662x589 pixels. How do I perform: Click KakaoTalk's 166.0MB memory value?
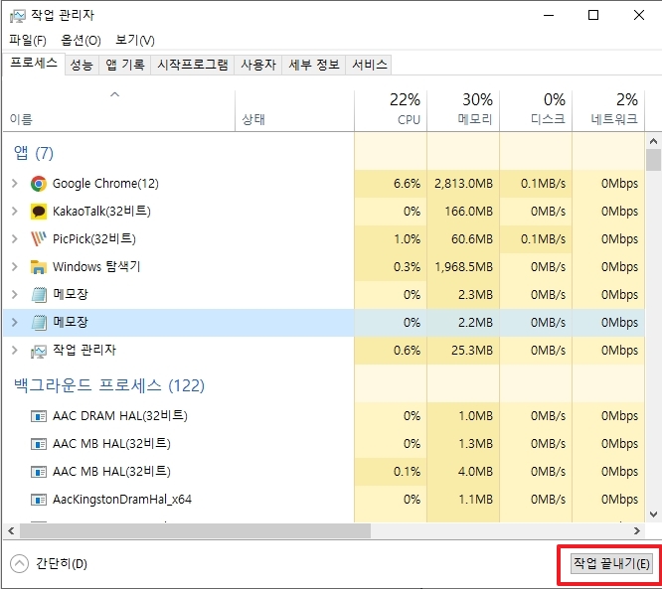click(468, 212)
